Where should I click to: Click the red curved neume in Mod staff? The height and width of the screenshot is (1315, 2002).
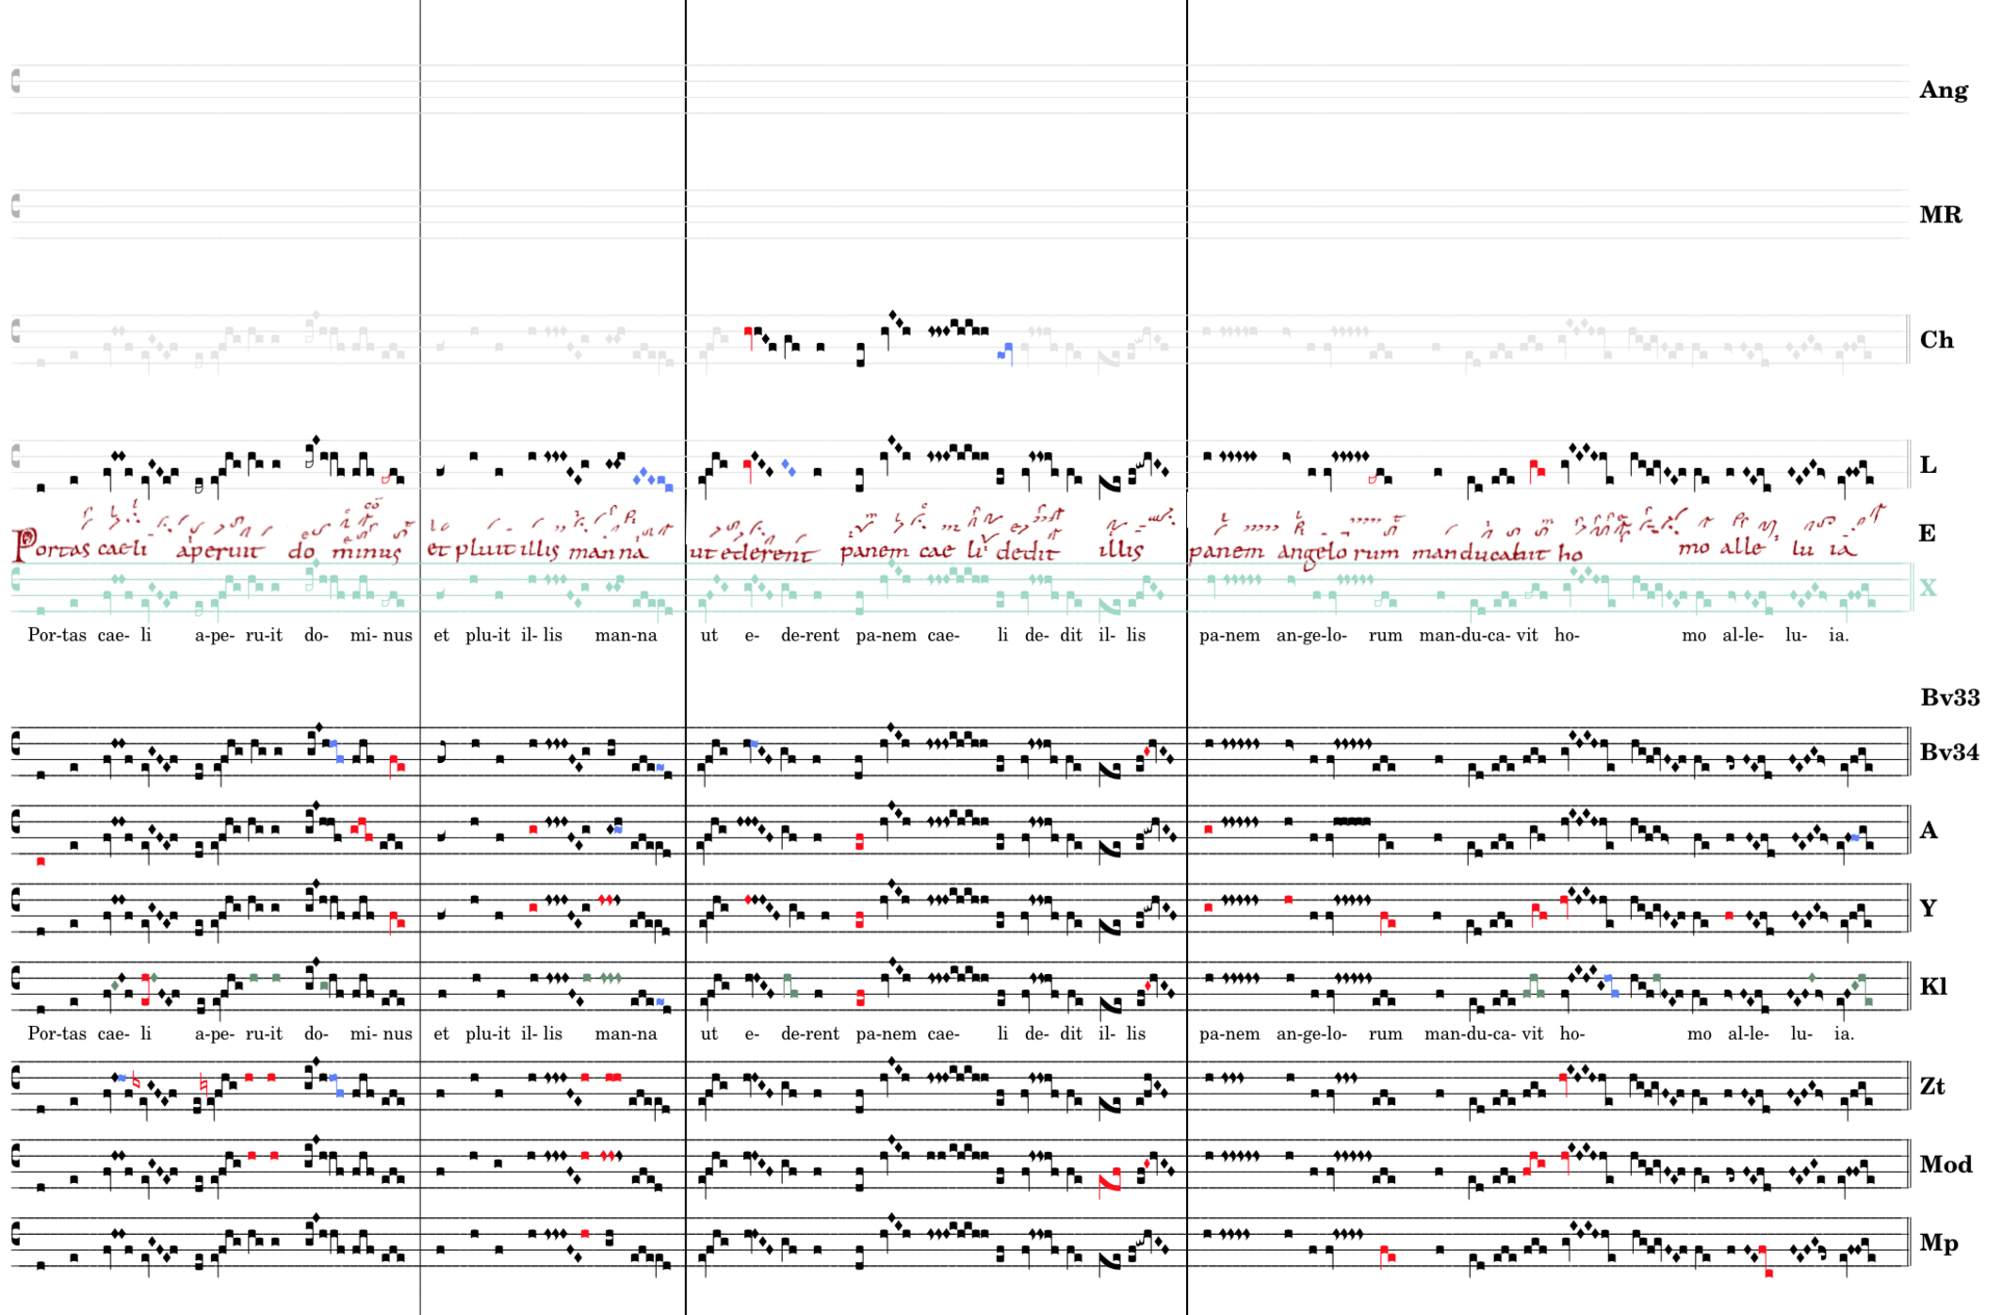click(1110, 1182)
